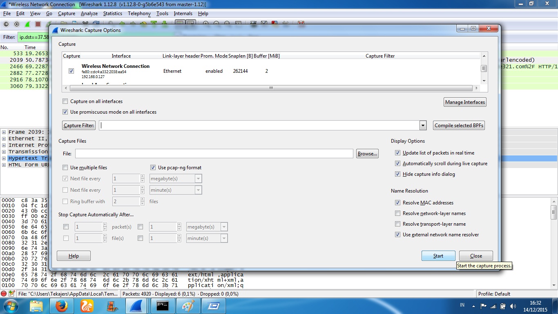Launch Firefox from the taskbar

point(62,306)
